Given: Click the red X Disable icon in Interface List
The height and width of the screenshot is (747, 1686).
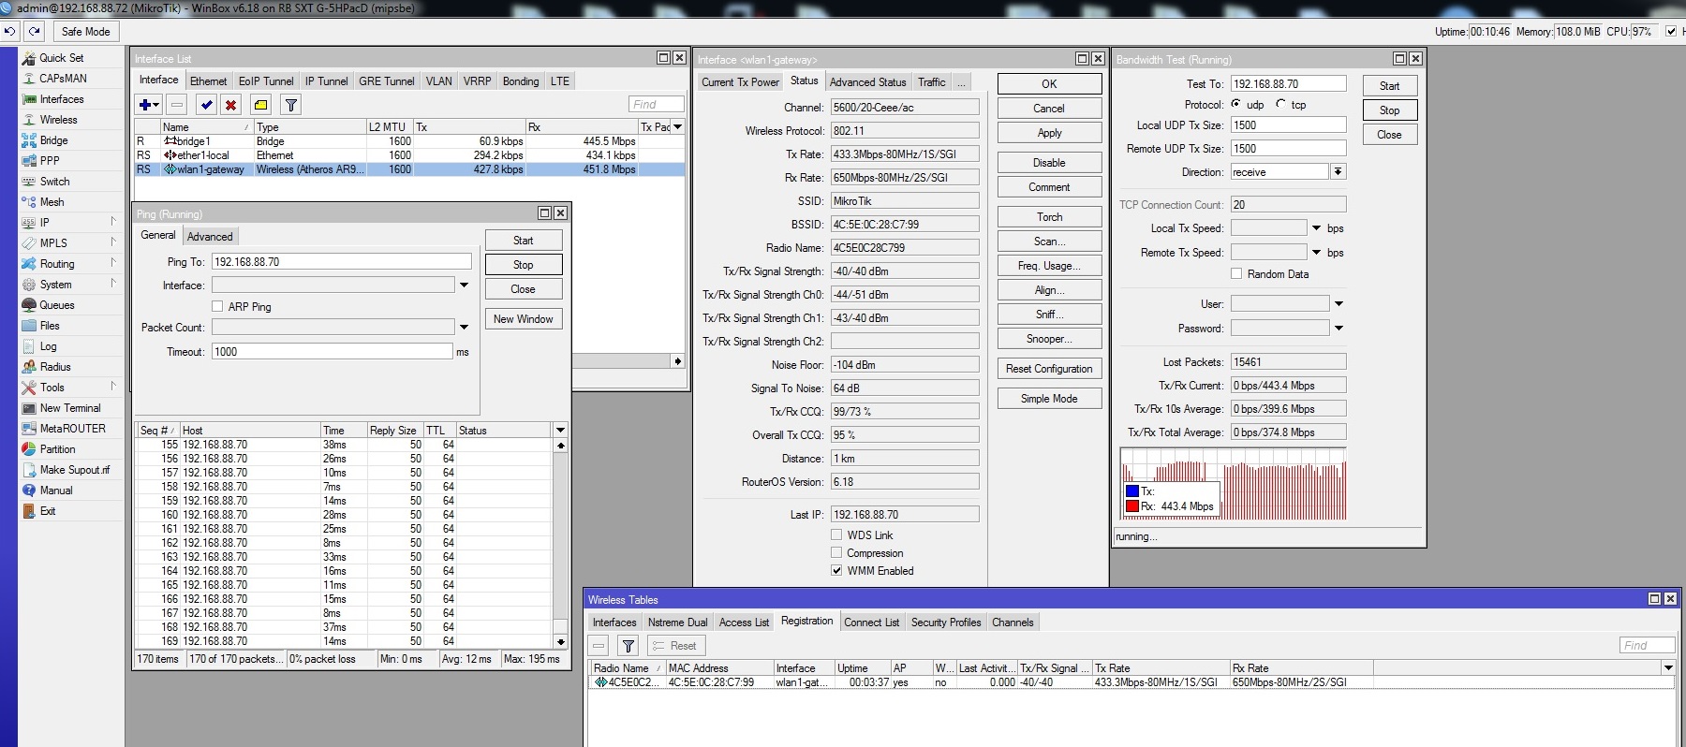Looking at the screenshot, I should tap(231, 105).
